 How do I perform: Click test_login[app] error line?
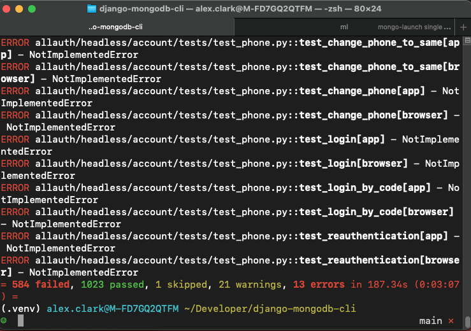pos(230,145)
